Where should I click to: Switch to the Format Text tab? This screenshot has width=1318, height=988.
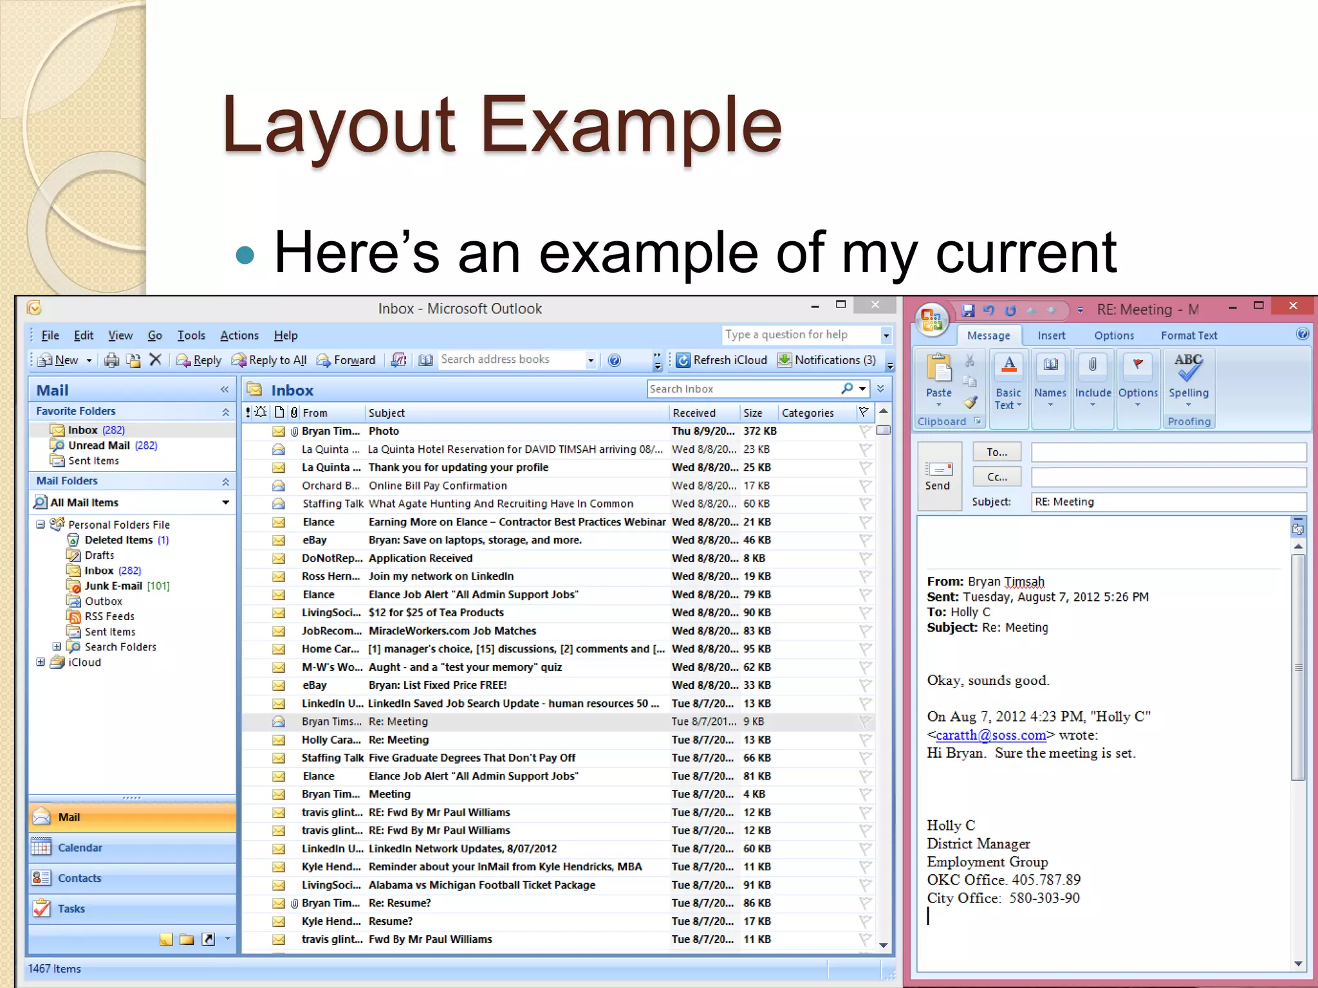(1189, 335)
